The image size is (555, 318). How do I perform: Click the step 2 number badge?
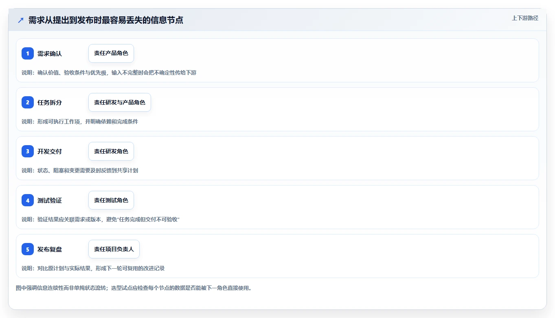[28, 102]
